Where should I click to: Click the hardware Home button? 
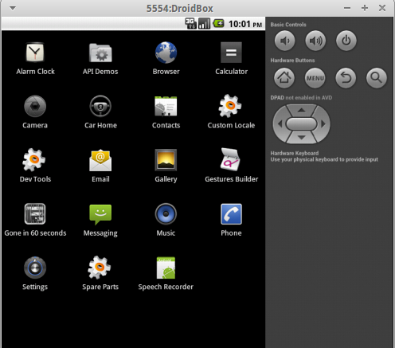284,78
